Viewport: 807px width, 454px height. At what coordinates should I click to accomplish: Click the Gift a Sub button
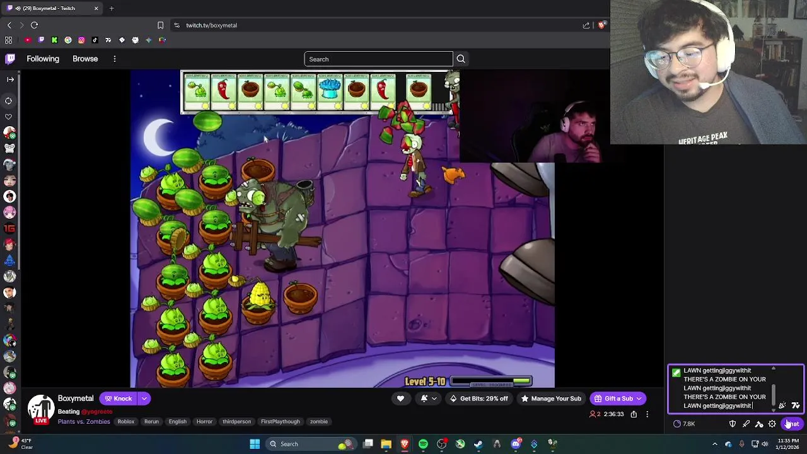pyautogui.click(x=618, y=399)
